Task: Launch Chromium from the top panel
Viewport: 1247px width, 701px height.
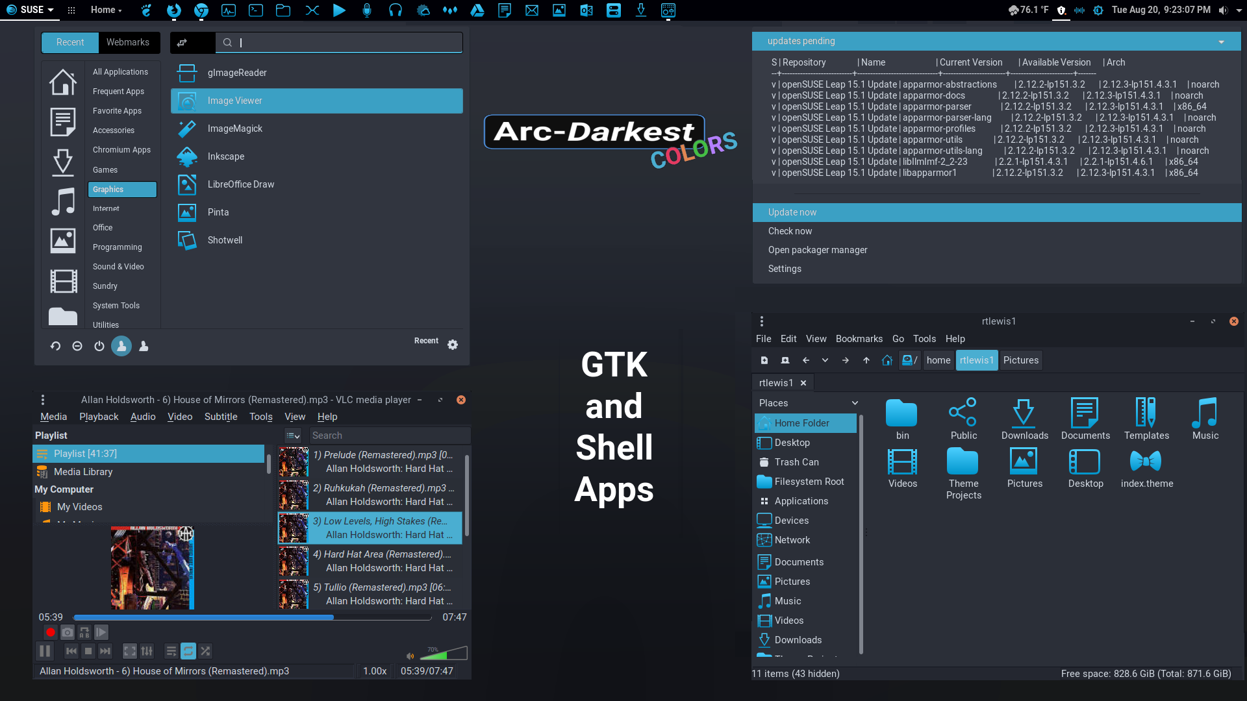Action: [201, 10]
